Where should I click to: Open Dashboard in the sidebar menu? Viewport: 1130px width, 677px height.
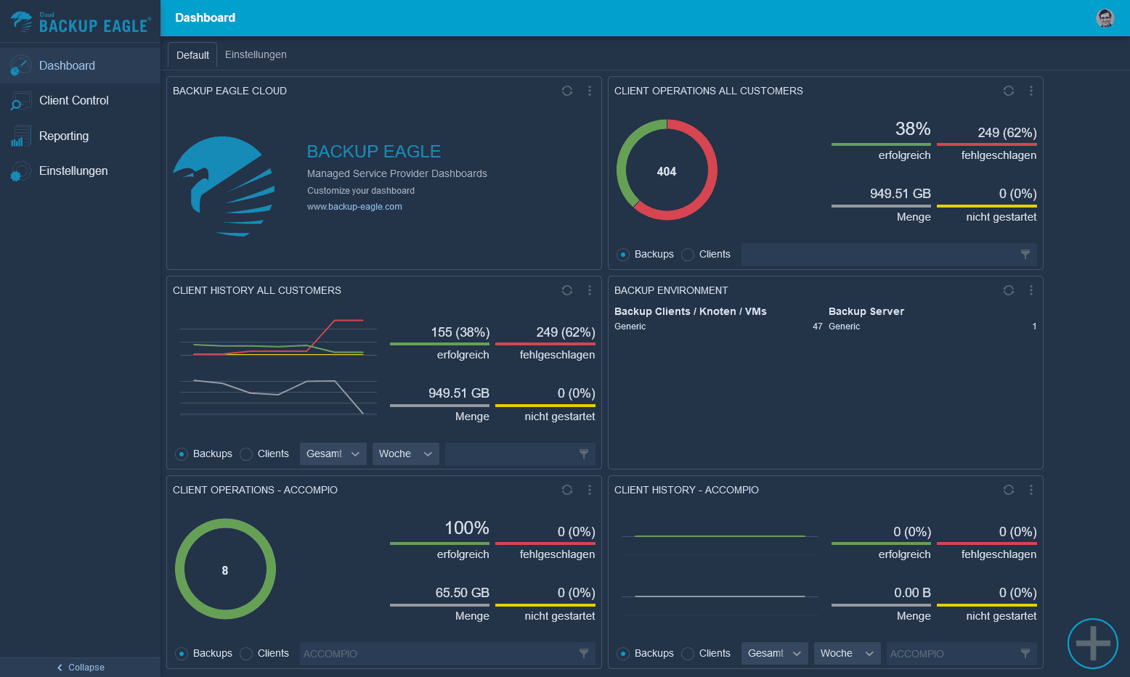tap(80, 65)
